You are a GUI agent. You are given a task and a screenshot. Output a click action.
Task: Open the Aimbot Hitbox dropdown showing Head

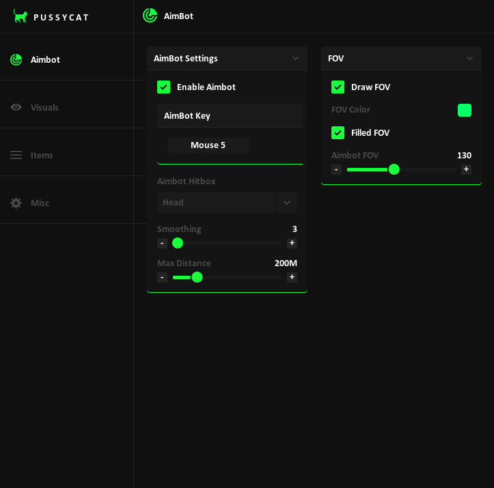click(227, 203)
